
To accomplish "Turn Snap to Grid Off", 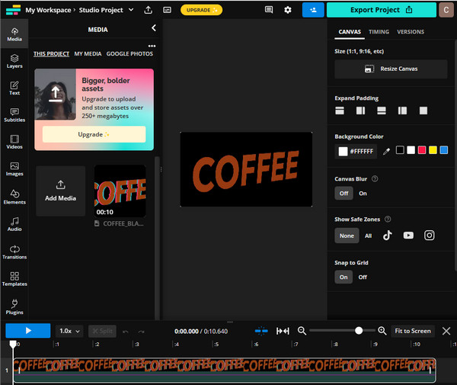I will (x=363, y=277).
